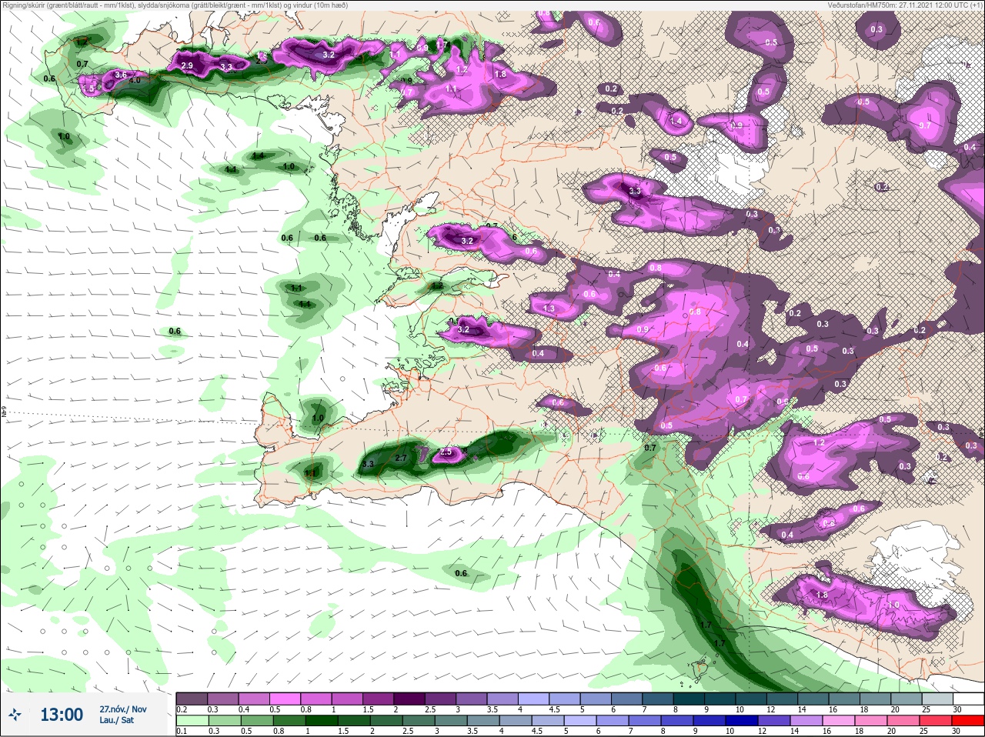Viewport: 985px width, 737px height.
Task: Click the 13:00 forecast time
Action: click(x=62, y=715)
